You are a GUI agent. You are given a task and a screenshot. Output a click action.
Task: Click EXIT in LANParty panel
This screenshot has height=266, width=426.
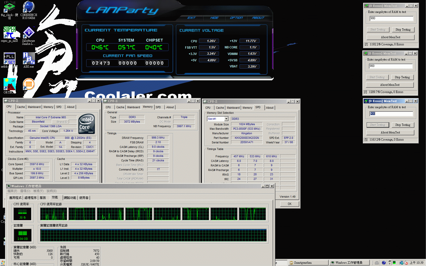pyautogui.click(x=191, y=18)
